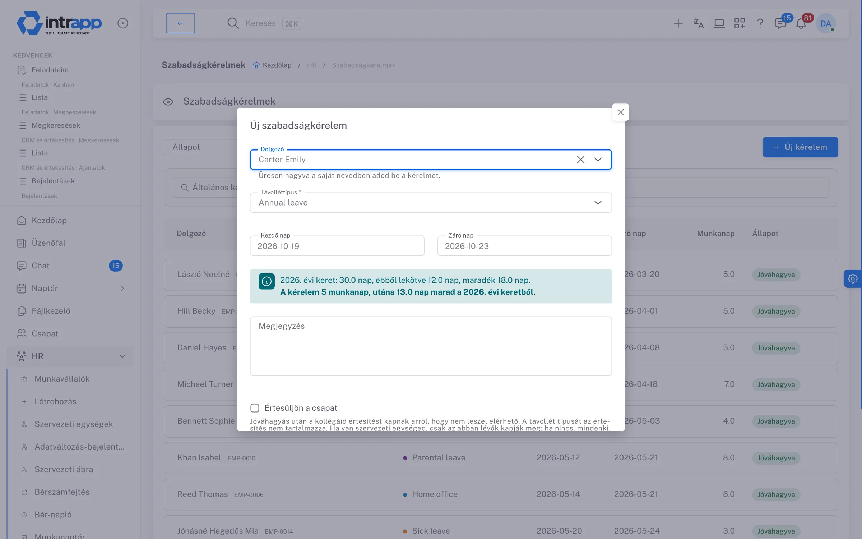
Task: Open the Állapot filter dropdown
Action: pos(201,147)
